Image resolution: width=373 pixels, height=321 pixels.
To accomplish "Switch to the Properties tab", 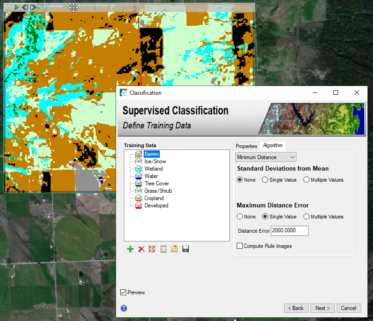I will click(246, 146).
